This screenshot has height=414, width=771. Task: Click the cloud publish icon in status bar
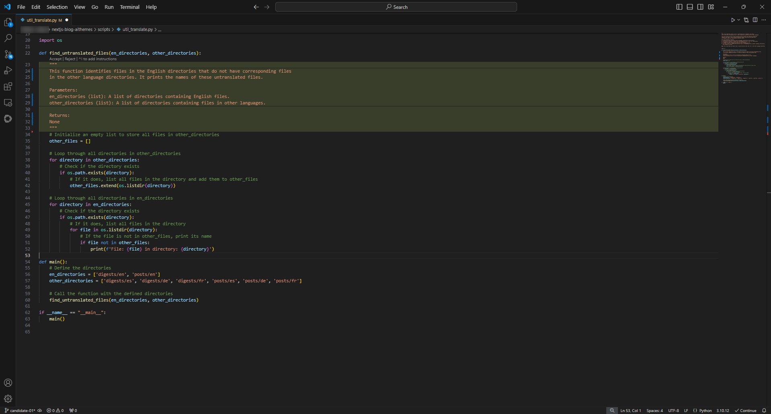click(39, 410)
